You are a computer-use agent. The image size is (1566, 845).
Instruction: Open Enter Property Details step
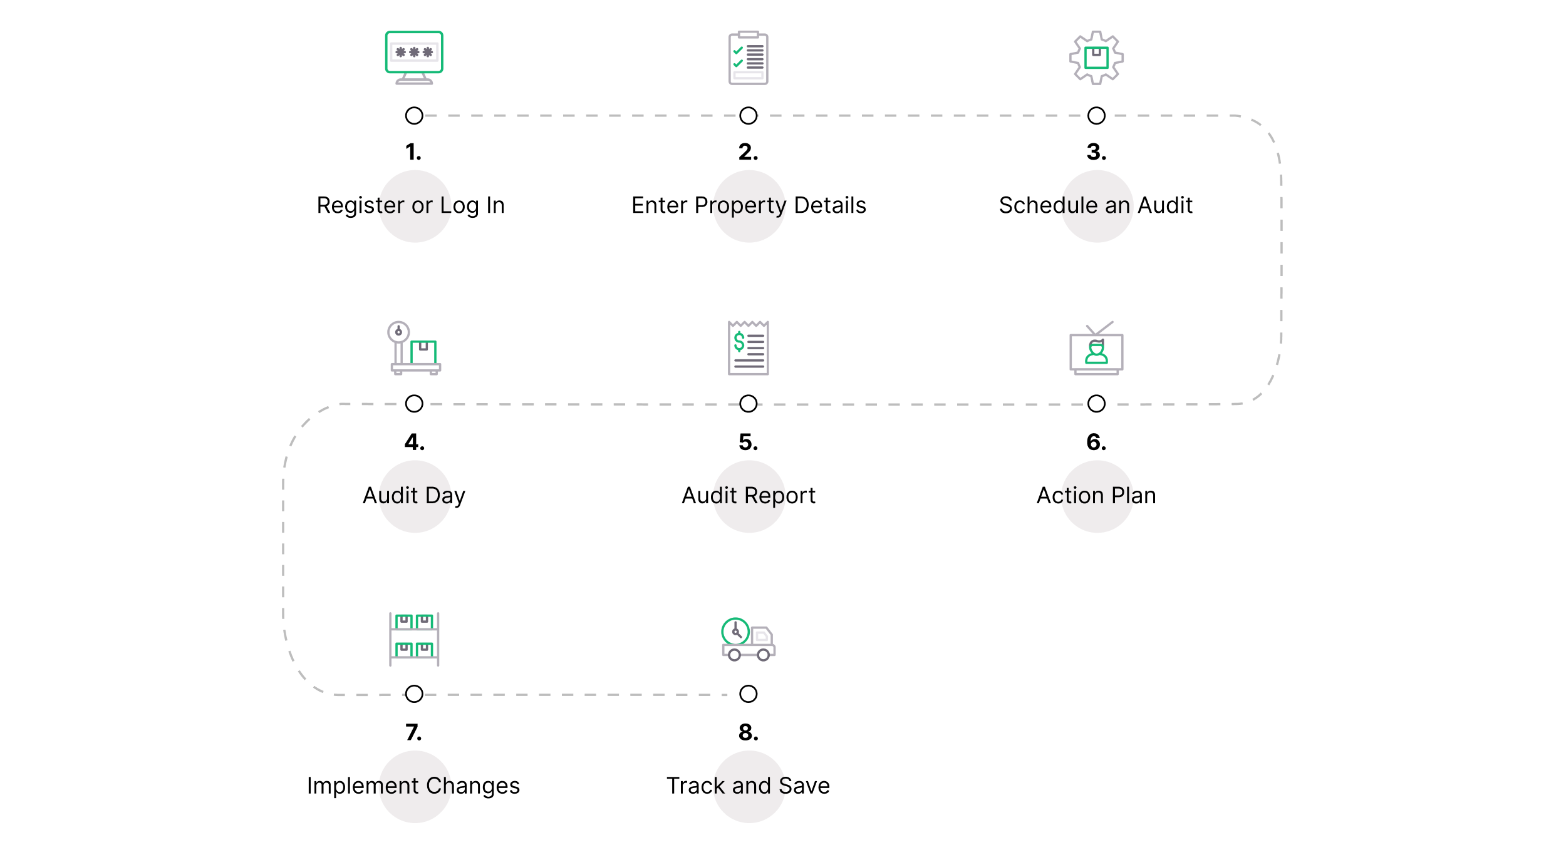pos(749,206)
